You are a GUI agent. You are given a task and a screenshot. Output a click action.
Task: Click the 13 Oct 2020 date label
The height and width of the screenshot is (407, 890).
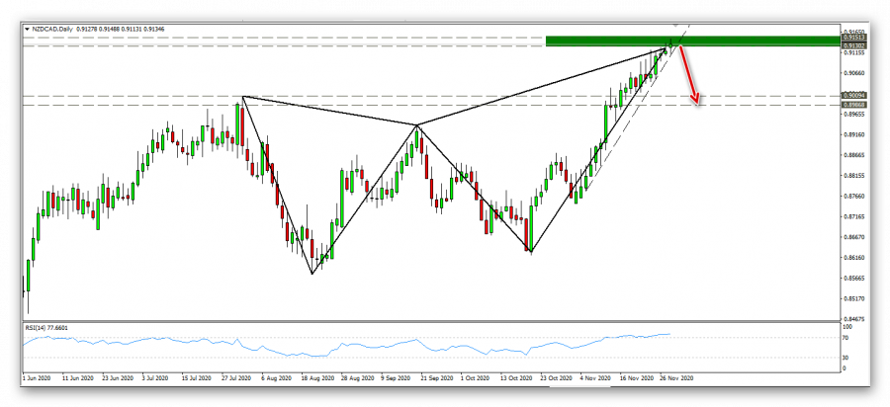tap(517, 377)
